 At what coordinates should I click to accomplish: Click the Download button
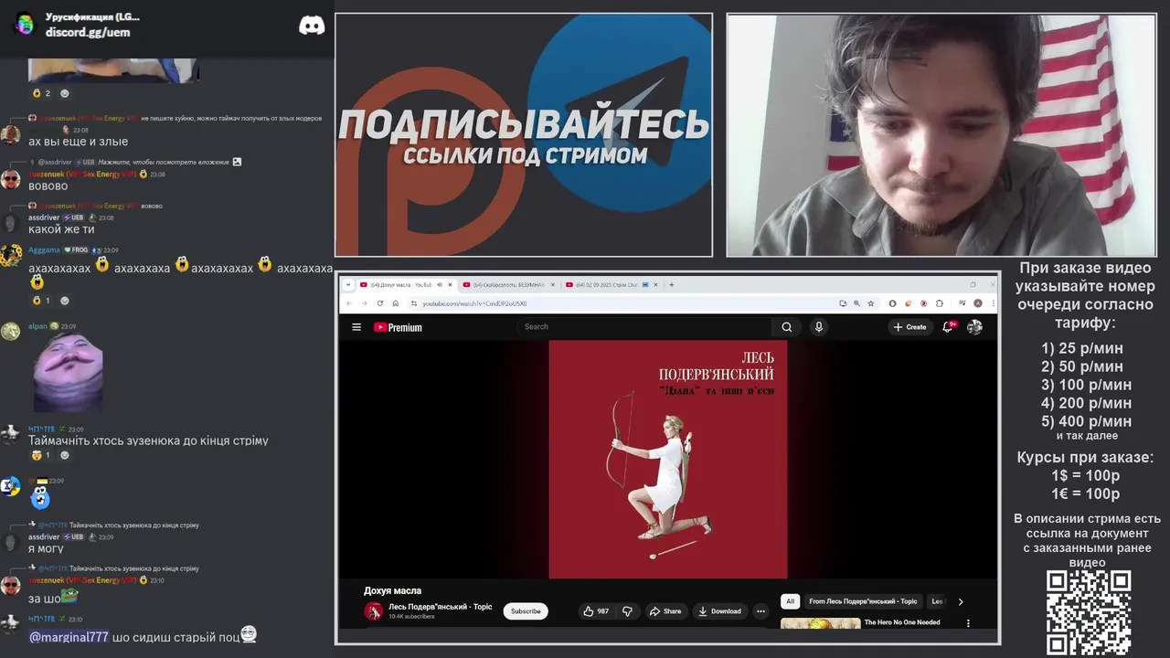pos(719,611)
